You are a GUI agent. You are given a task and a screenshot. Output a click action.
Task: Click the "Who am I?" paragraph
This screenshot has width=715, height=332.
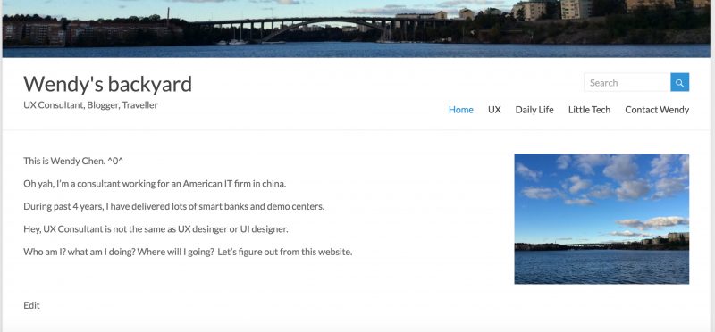click(188, 252)
